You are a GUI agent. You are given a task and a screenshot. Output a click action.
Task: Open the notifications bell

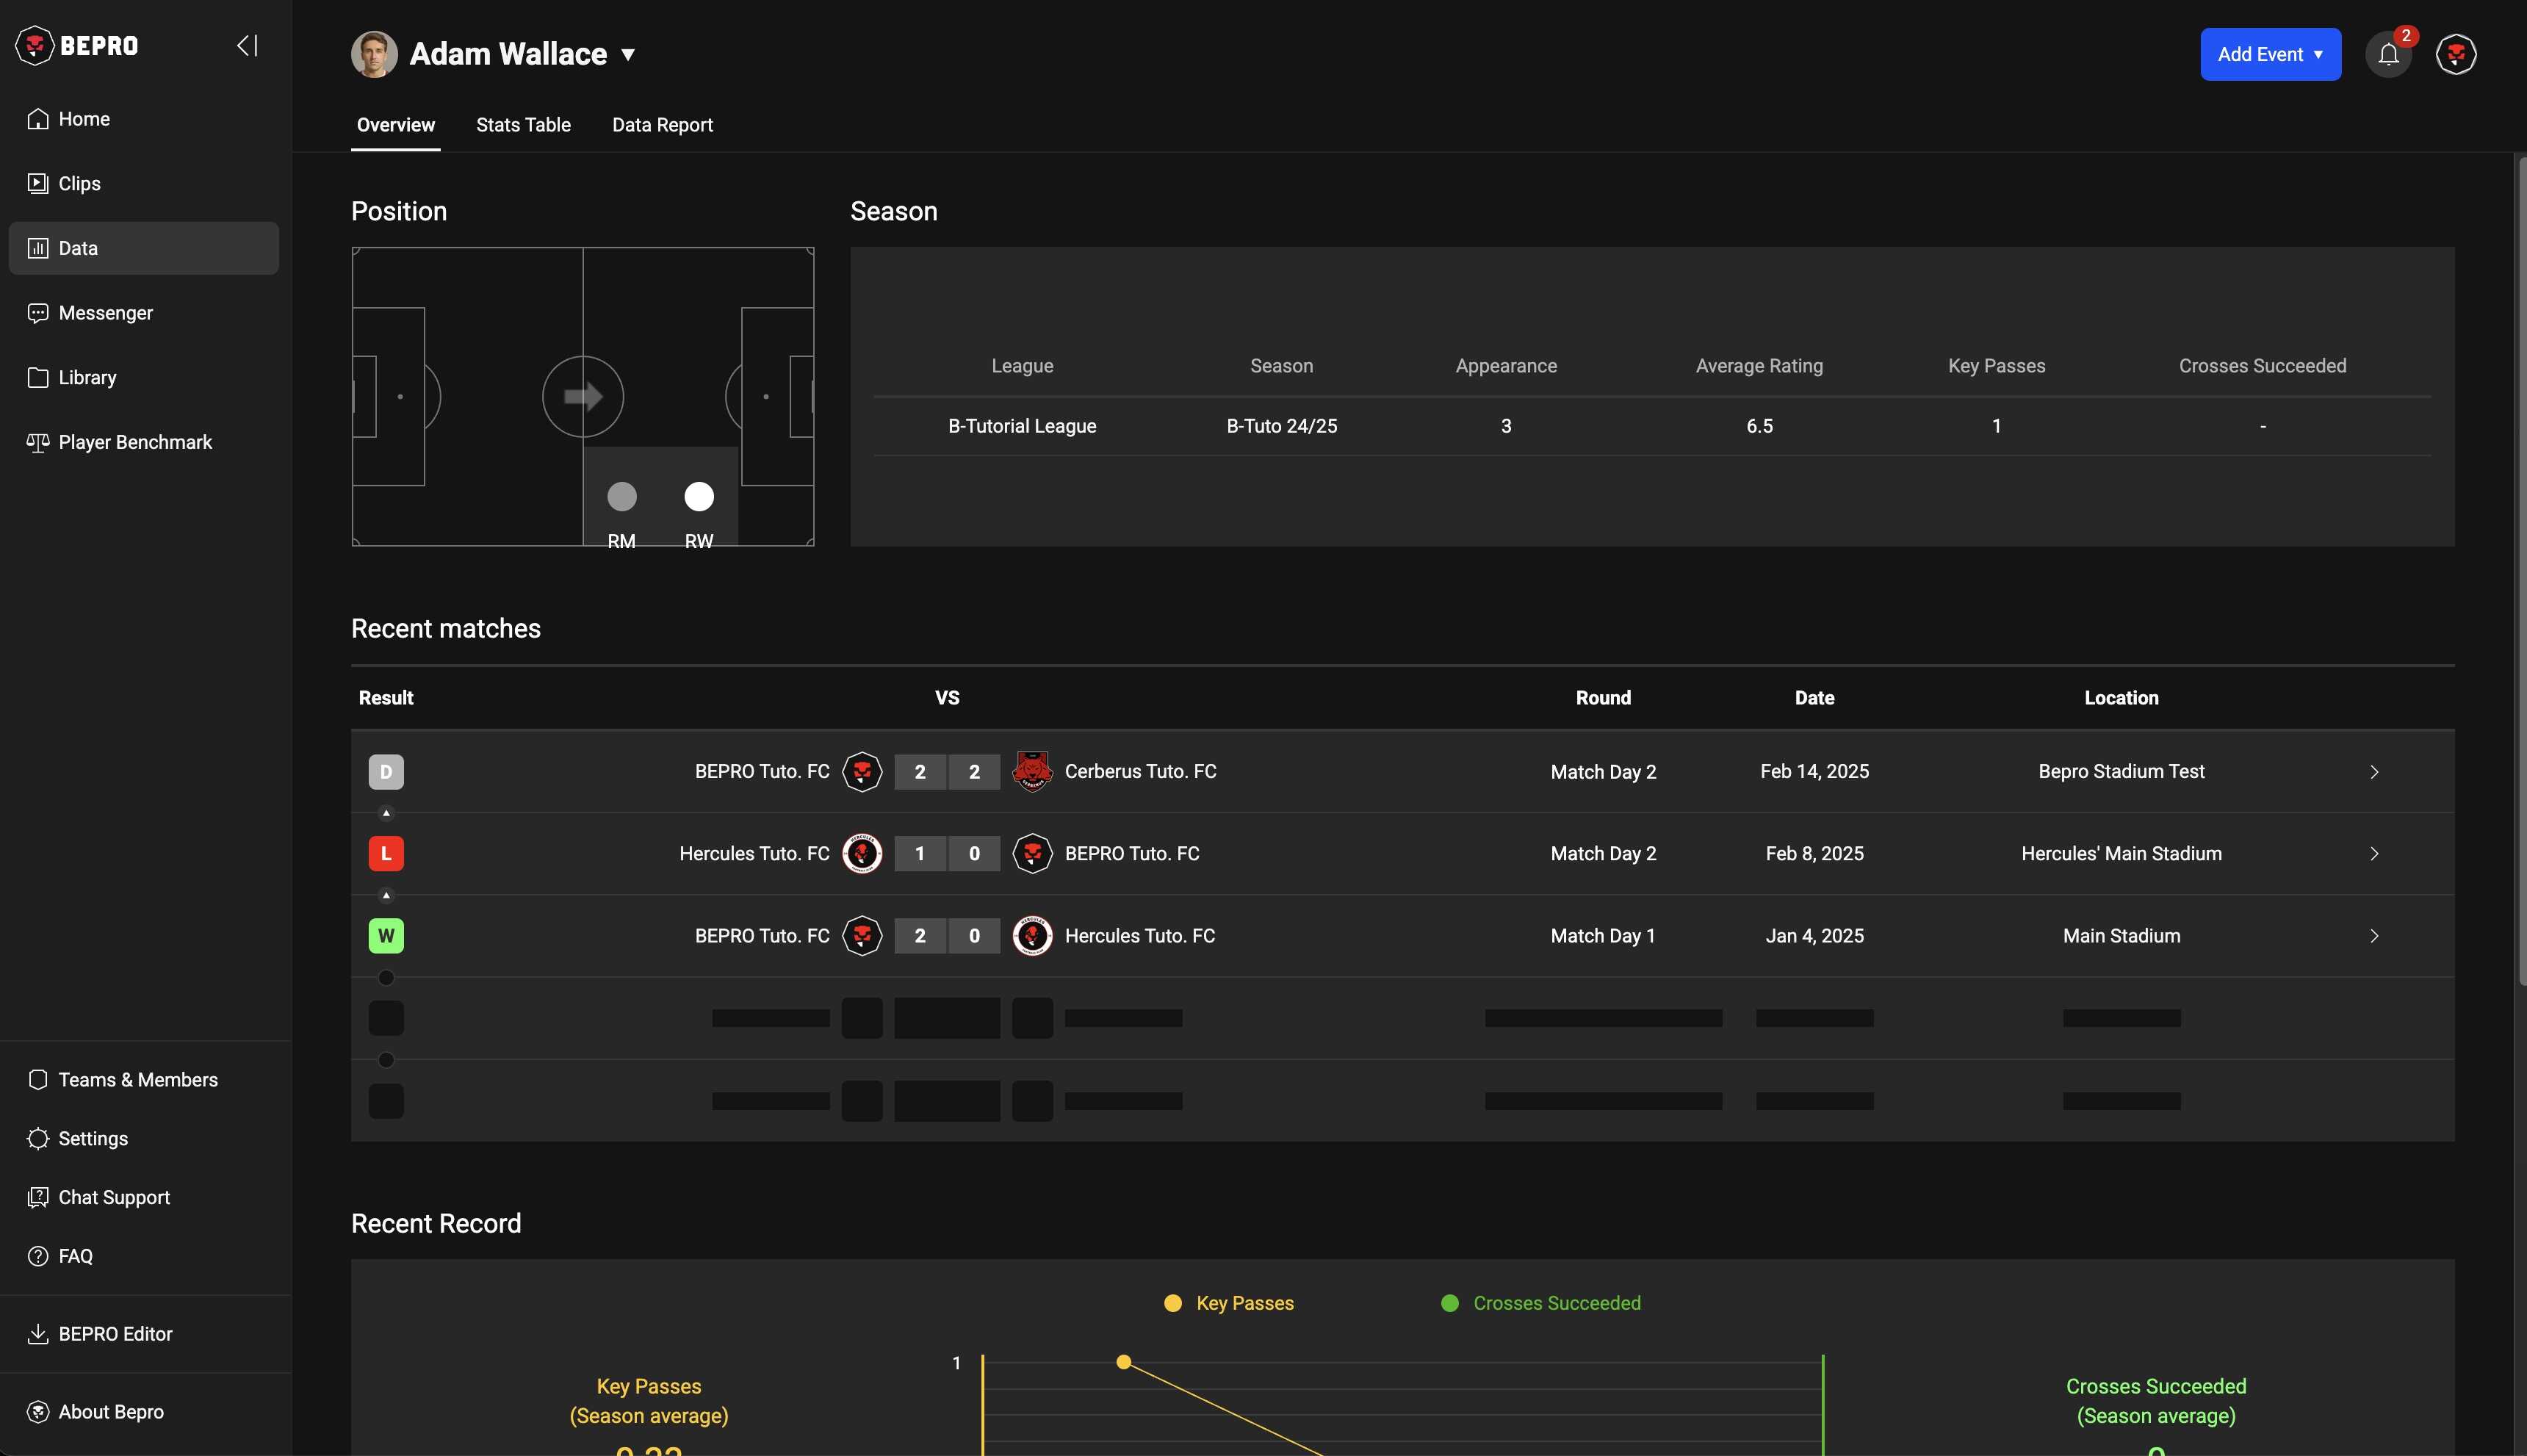(x=2388, y=55)
